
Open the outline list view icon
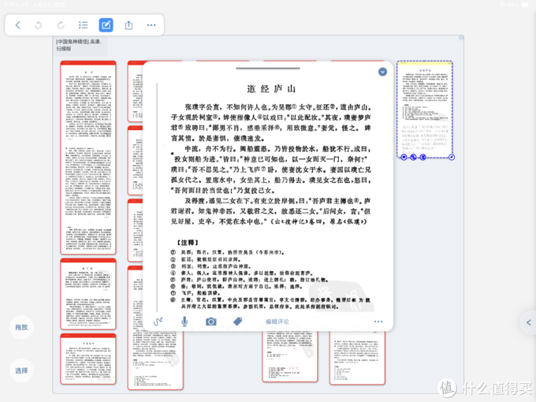point(83,25)
